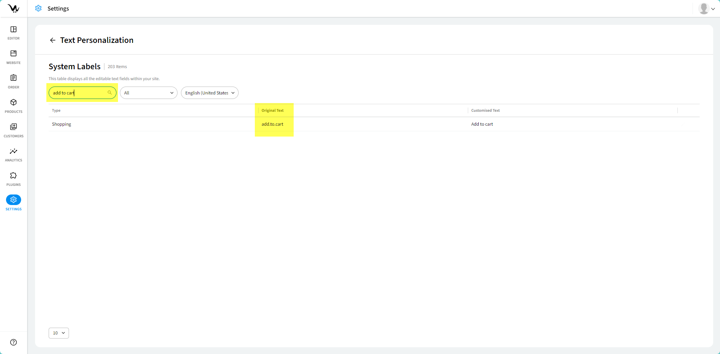Click the Original Text column header
The width and height of the screenshot is (720, 354).
click(273, 111)
